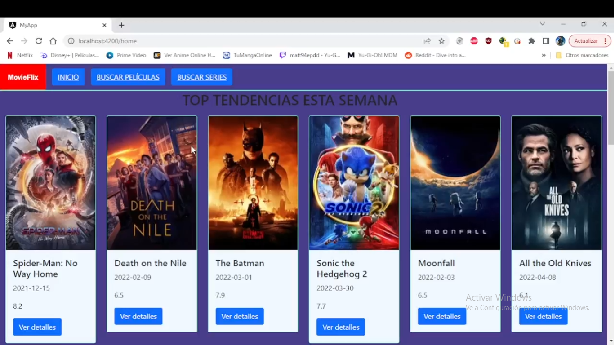Screen dimensions: 615x345
Task: Click the page vertical scrollbar thumb
Action: point(611,108)
